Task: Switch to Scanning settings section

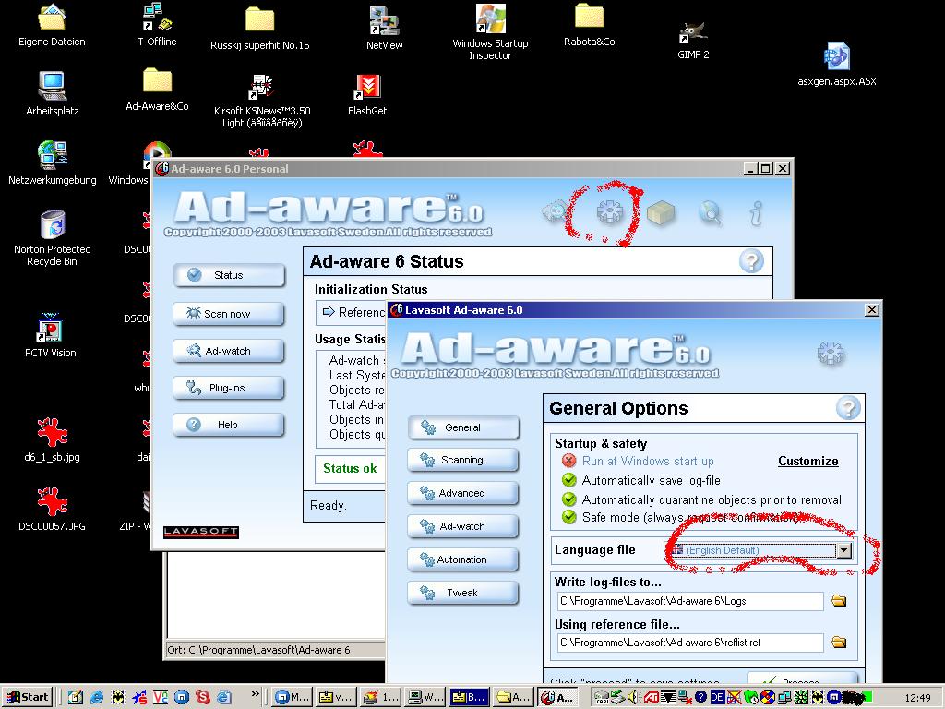Action: 463,460
